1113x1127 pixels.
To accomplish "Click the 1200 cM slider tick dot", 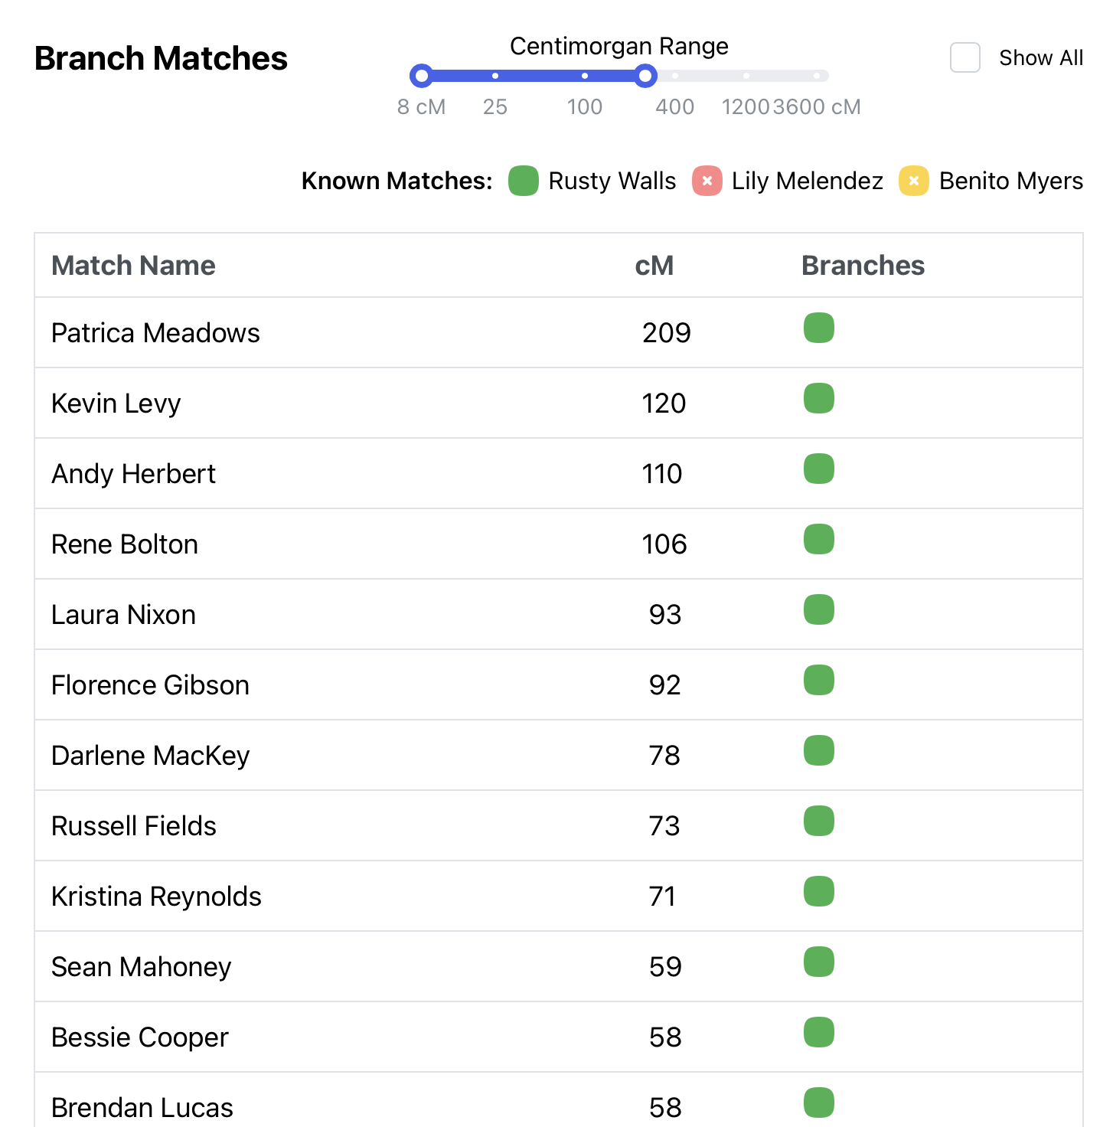I will (746, 76).
